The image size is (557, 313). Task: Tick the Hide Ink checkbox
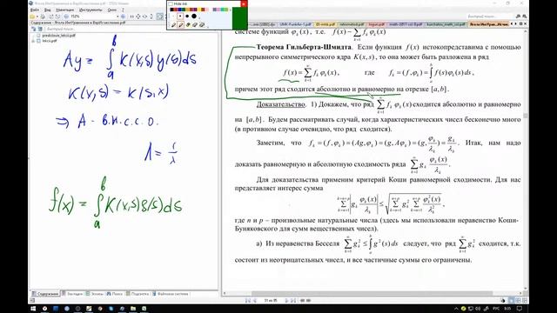click(x=171, y=3)
